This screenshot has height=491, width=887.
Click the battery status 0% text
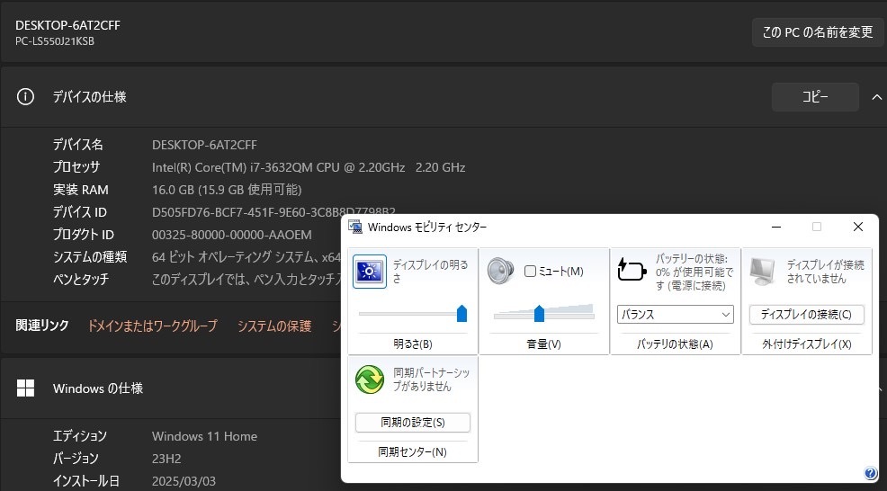tap(694, 272)
